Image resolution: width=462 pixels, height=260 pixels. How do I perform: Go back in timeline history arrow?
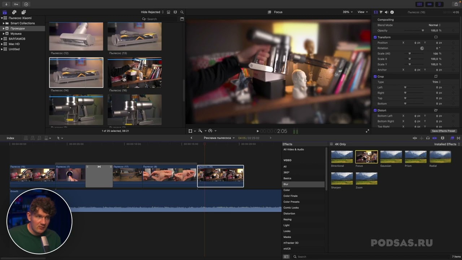191,138
